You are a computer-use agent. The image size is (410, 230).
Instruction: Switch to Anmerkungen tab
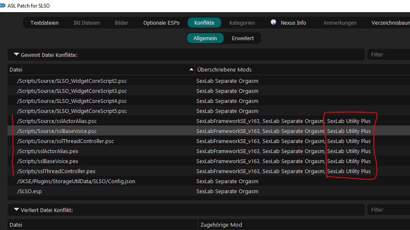pyautogui.click(x=340, y=23)
